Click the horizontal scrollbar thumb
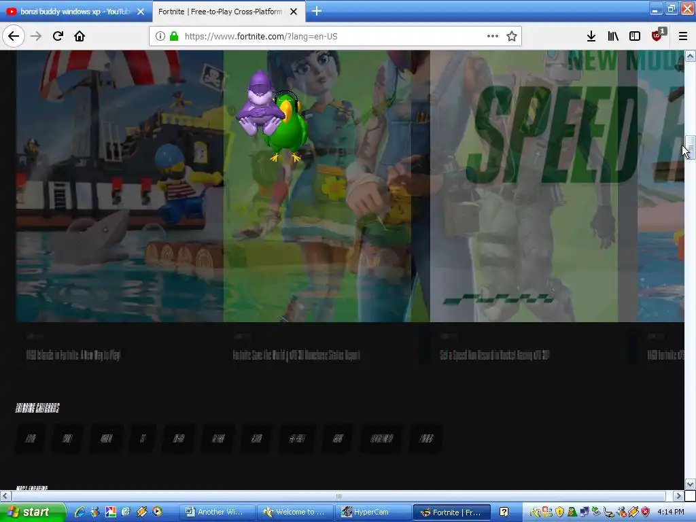The width and height of the screenshot is (696, 522). click(x=338, y=495)
